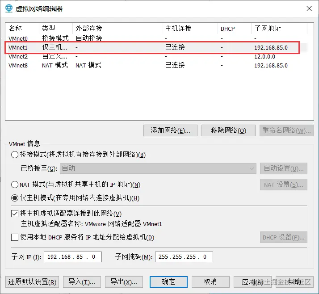Screen dimensions: 319x294
Task: Click the DHCP column header
Action: 235,28
